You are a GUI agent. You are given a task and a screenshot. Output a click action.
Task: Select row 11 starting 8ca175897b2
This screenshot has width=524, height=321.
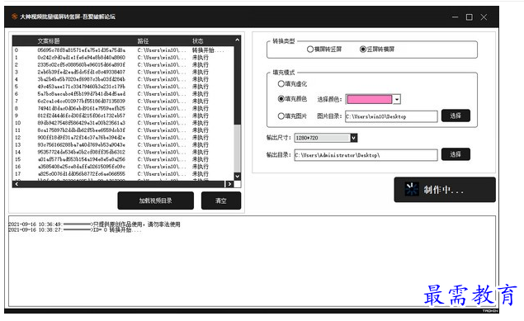[123, 130]
